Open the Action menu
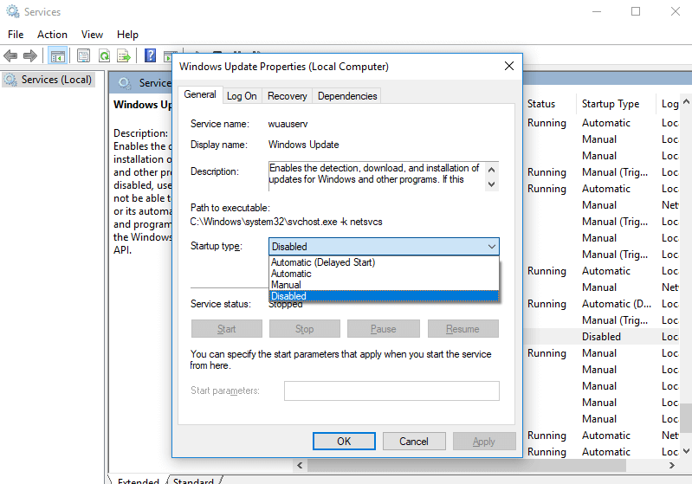Image resolution: width=692 pixels, height=484 pixels. point(52,35)
